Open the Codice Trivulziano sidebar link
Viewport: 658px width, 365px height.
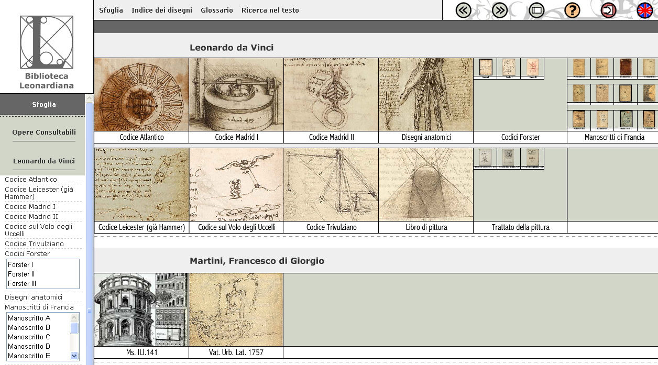tap(34, 244)
